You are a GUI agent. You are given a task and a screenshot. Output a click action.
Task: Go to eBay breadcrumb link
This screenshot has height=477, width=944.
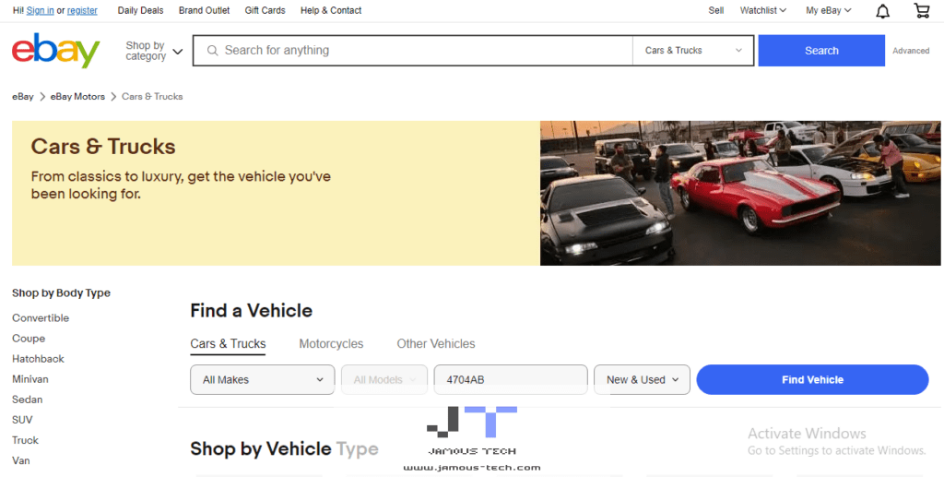click(x=23, y=96)
